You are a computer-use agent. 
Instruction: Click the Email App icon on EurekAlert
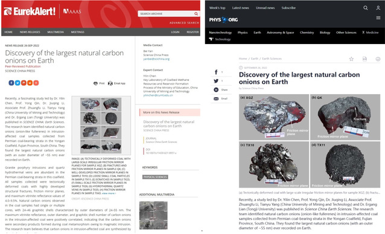tap(110, 83)
